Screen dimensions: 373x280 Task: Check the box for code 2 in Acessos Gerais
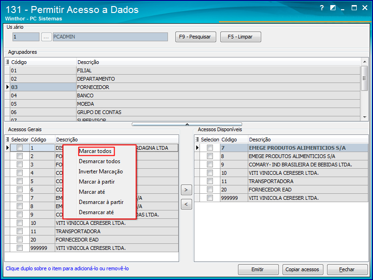click(x=20, y=156)
